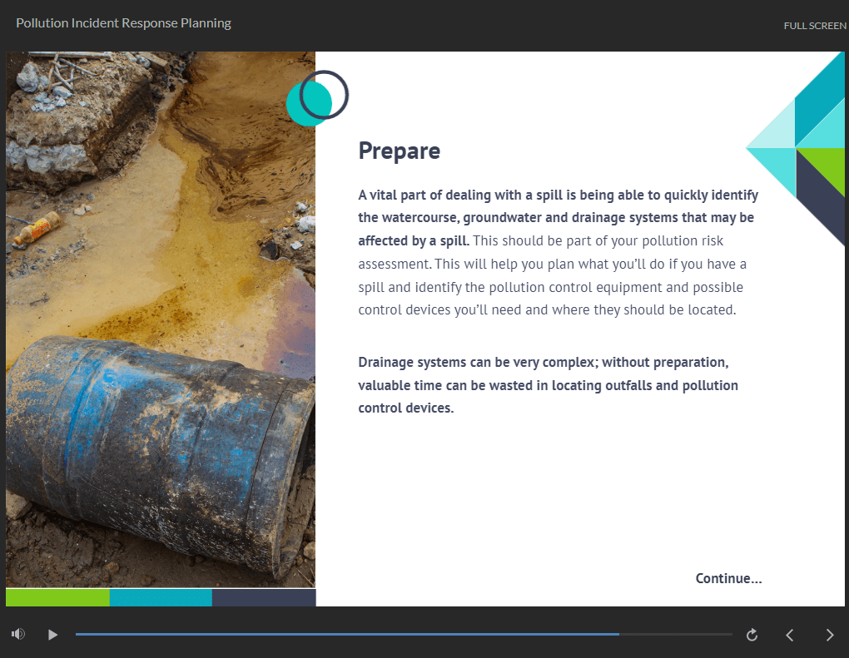Switch to FULL SCREEN mode

tap(815, 26)
